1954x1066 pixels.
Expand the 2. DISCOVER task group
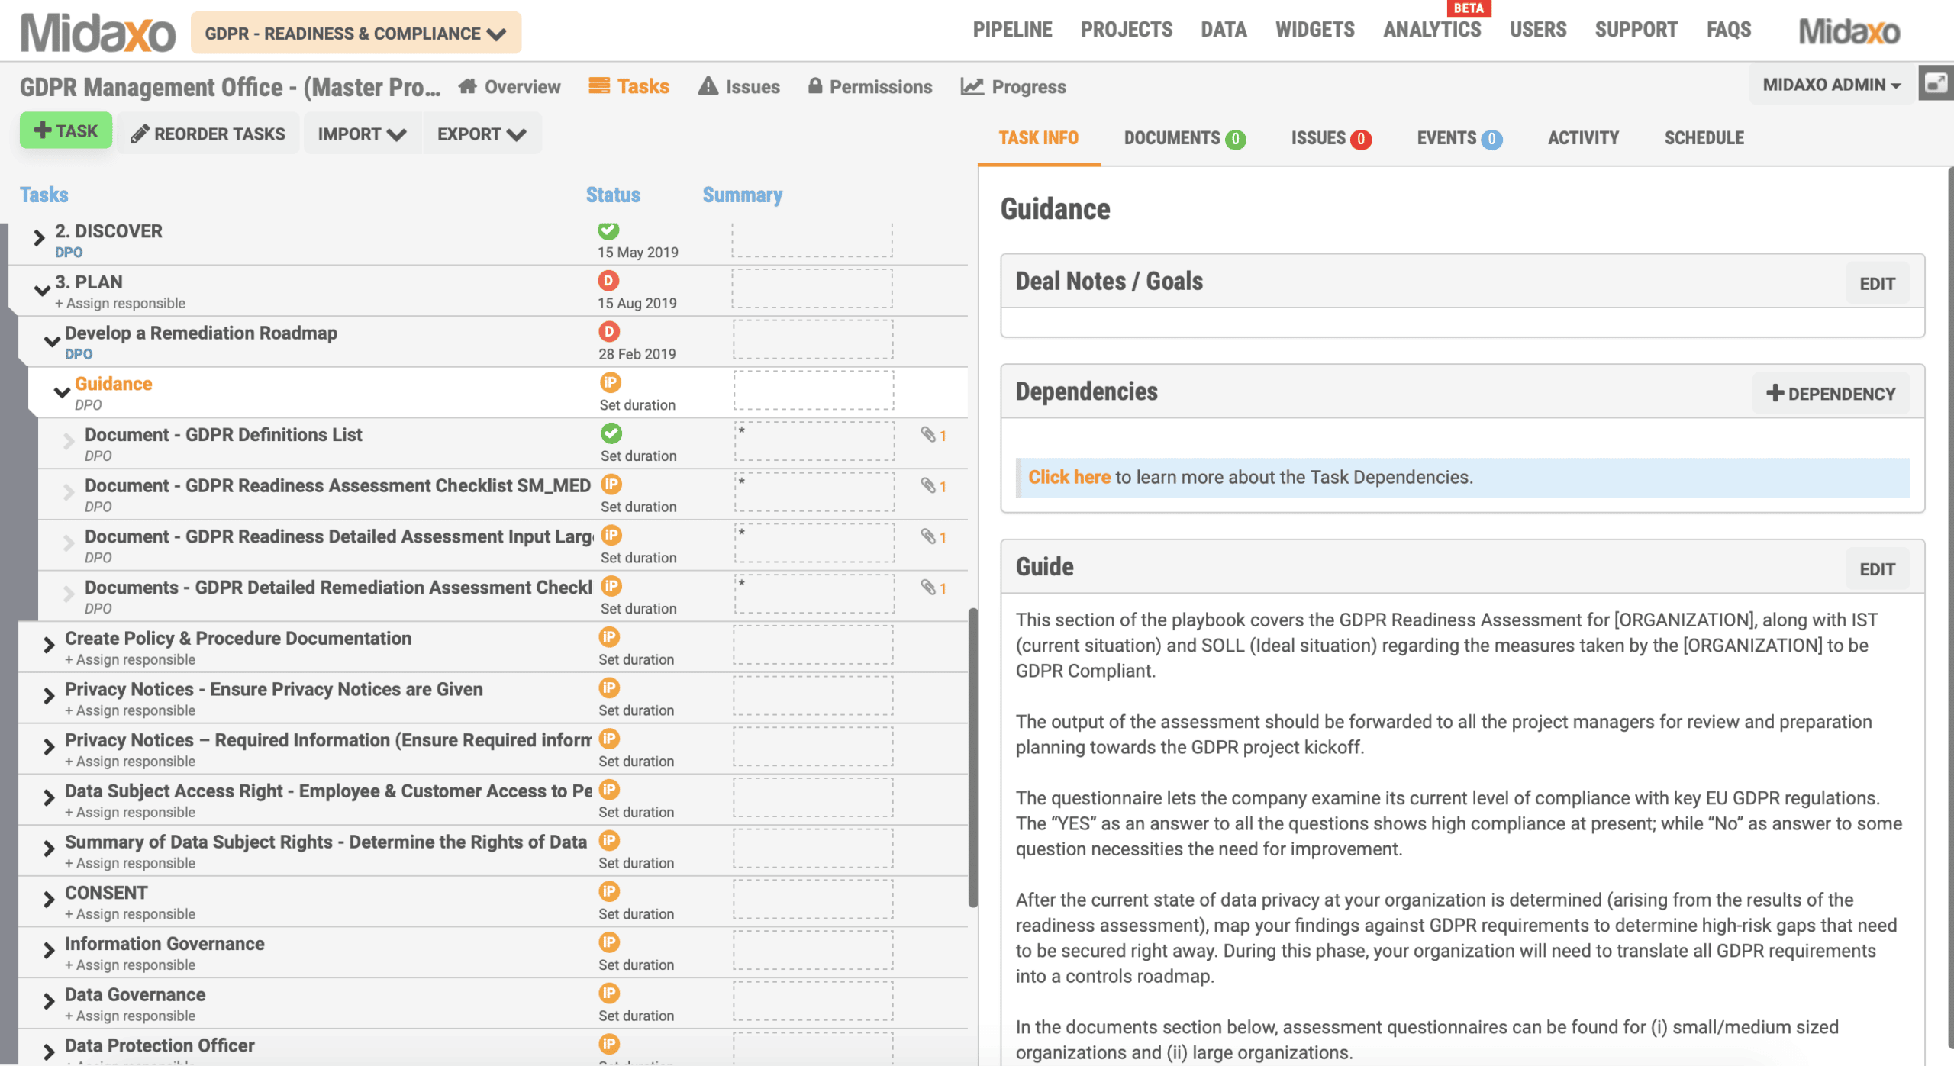pos(39,238)
